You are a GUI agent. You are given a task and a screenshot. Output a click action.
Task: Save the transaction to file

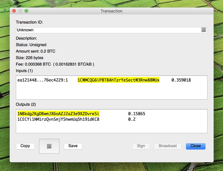73,146
